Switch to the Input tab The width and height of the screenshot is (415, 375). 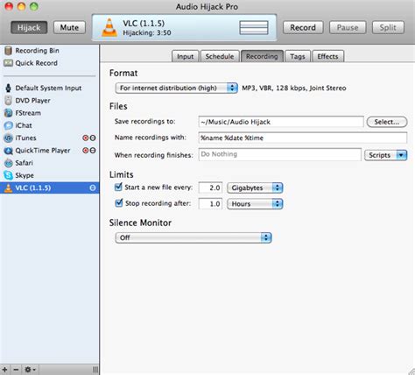[186, 56]
